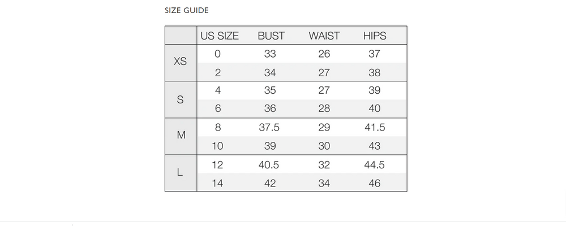566x226 pixels.
Task: Select the US SIZE column header
Action: pos(220,36)
